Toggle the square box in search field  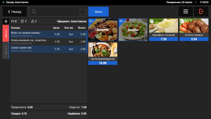(83, 12)
